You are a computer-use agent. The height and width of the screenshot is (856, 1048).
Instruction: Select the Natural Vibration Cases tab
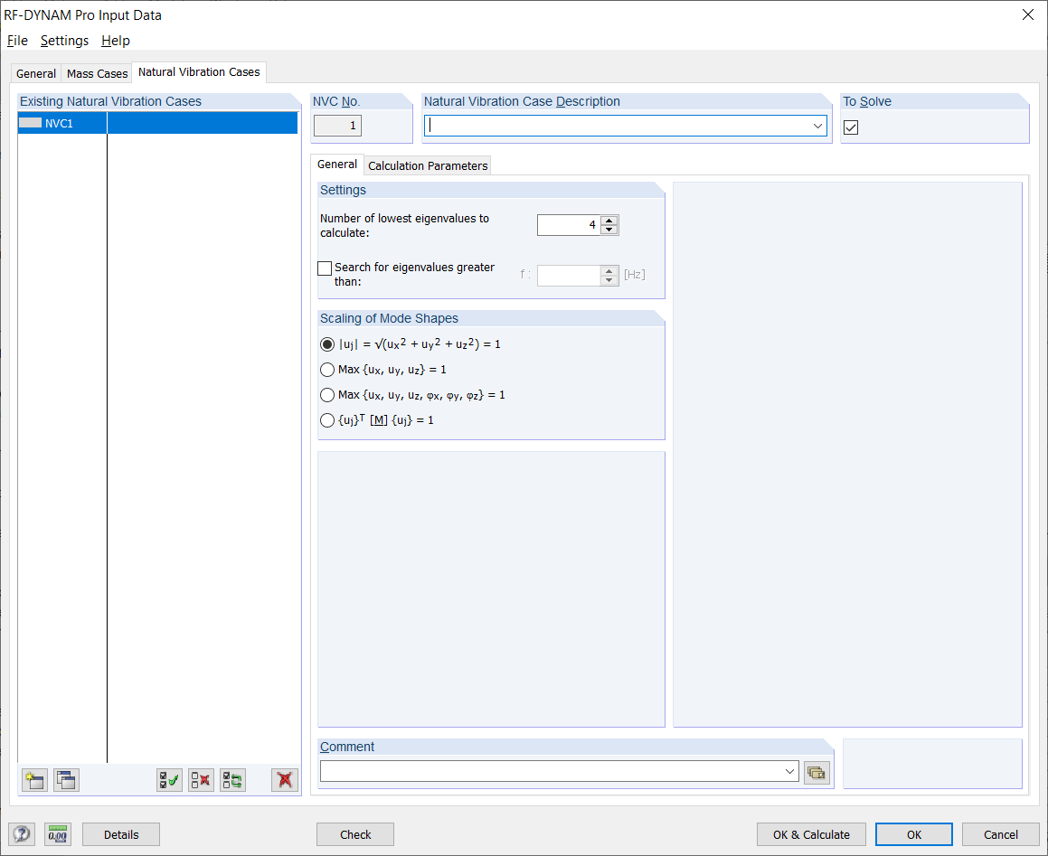[199, 72]
